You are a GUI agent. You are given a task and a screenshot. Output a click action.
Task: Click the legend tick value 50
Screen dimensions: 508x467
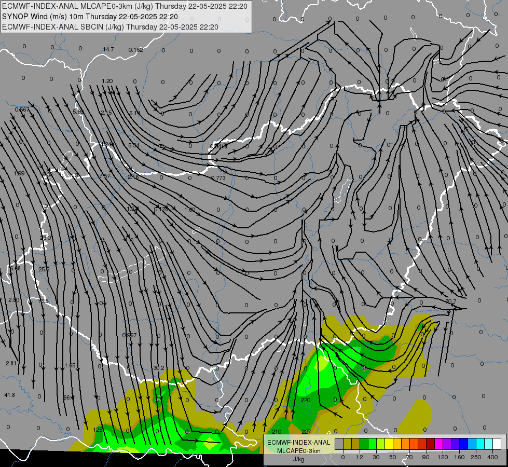point(392,457)
